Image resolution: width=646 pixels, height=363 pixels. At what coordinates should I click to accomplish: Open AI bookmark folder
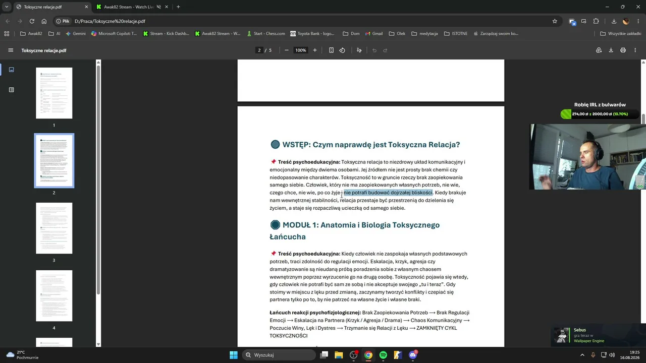pyautogui.click(x=55, y=34)
